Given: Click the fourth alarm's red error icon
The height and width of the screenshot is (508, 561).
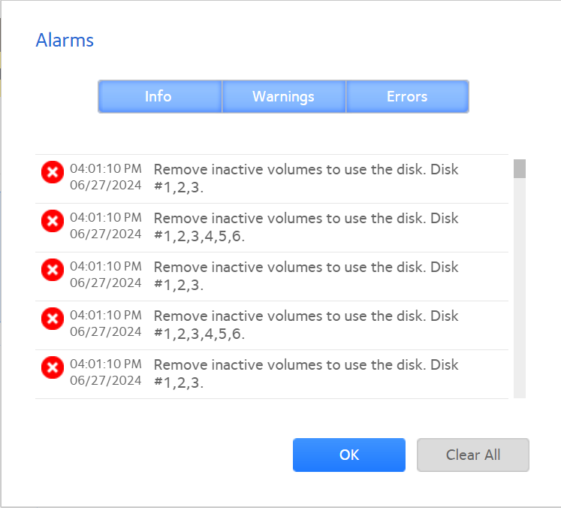Looking at the screenshot, I should click(x=53, y=319).
